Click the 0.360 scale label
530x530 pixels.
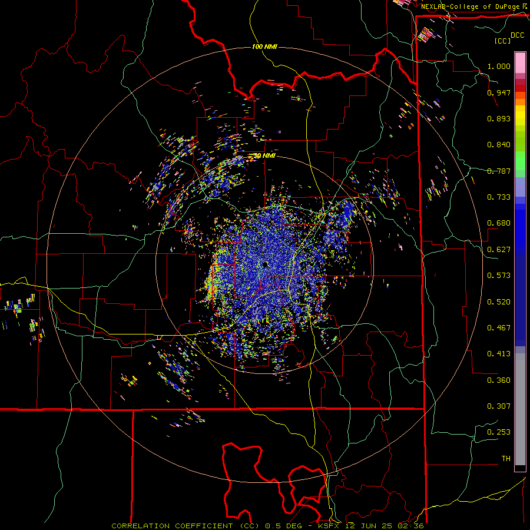click(x=499, y=380)
